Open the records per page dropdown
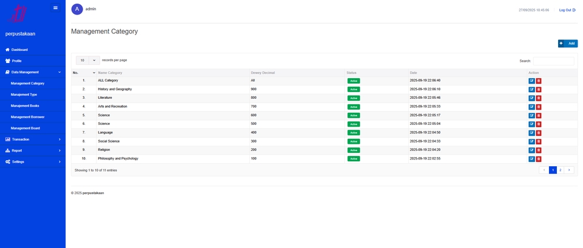This screenshot has height=248, width=583. (87, 61)
